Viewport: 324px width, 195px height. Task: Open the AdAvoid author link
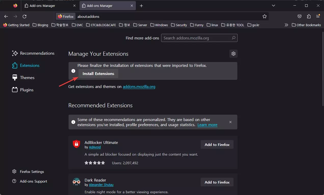point(95,147)
